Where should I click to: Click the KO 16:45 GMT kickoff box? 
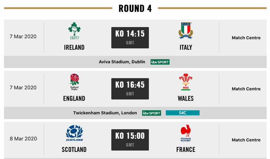[130, 89]
